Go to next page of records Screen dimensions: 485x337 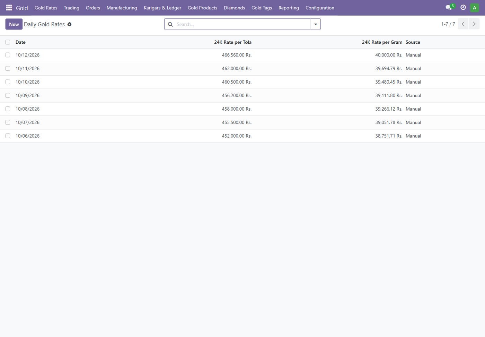point(474,24)
